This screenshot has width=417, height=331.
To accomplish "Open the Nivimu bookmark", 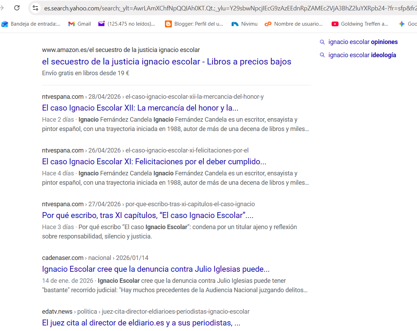I will 245,24.
